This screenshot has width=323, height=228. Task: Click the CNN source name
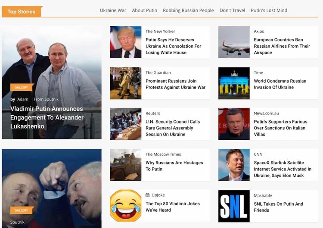[x=258, y=154]
